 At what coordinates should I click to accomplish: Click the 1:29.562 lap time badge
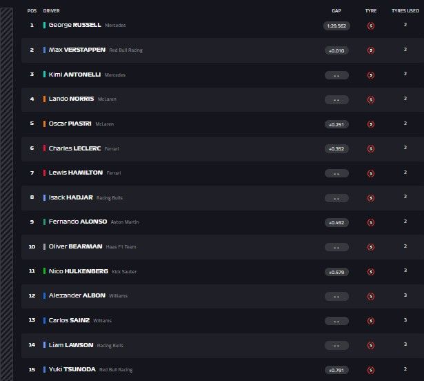tap(336, 26)
